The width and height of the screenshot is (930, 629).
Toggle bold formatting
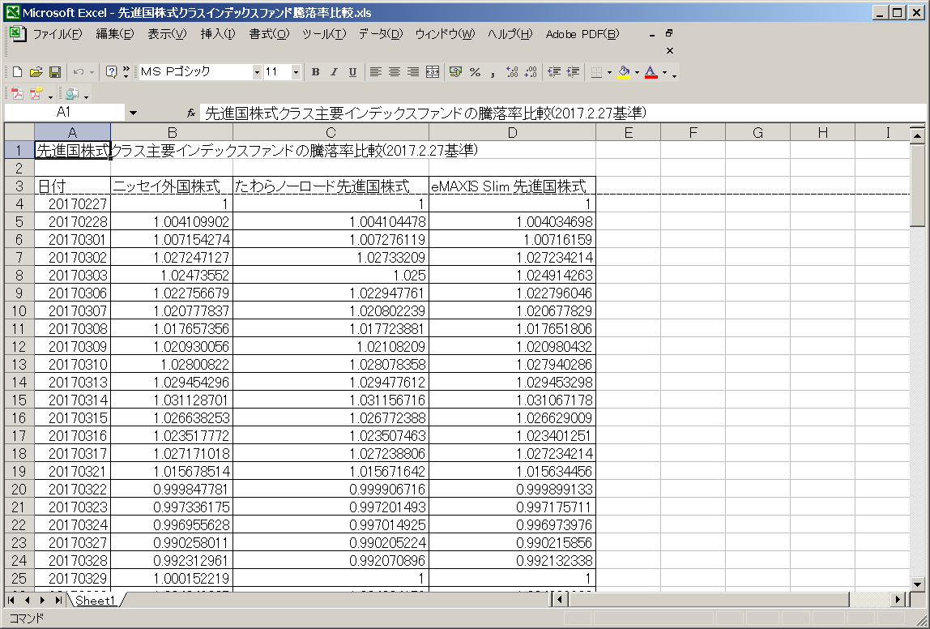315,72
